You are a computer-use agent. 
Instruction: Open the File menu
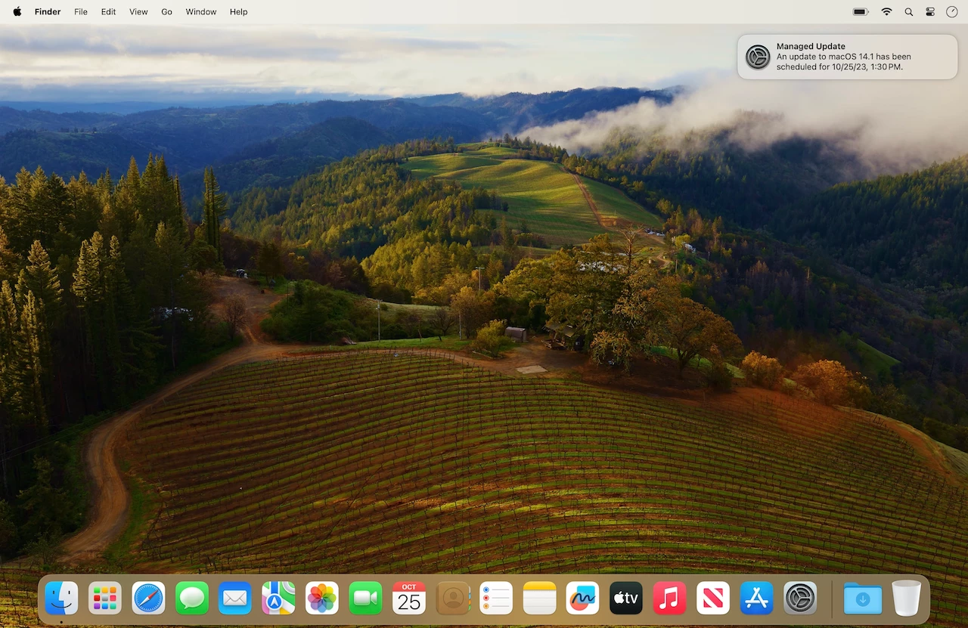81,12
